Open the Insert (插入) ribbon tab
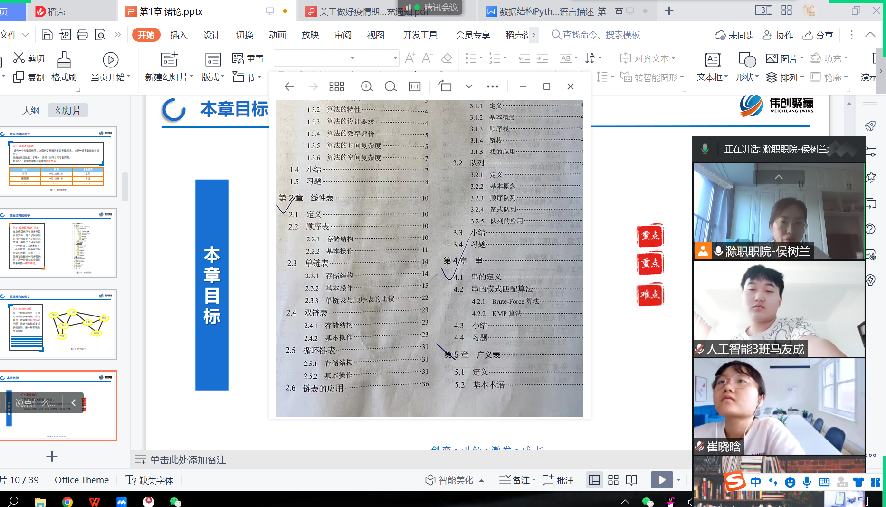This screenshot has width=886, height=507. click(179, 35)
